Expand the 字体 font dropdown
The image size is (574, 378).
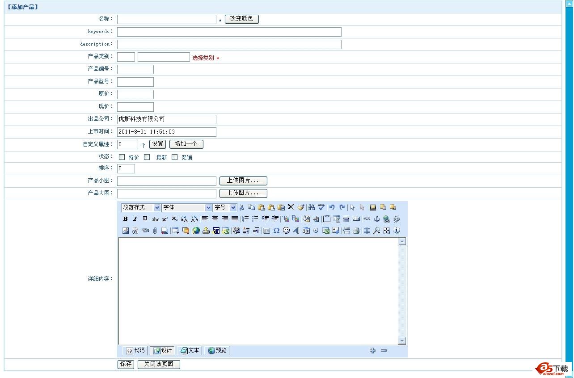click(186, 207)
